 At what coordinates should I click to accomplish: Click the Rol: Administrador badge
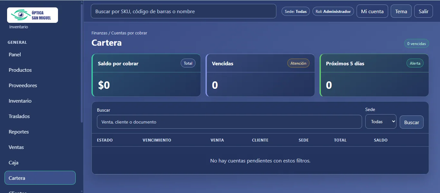pos(333,11)
